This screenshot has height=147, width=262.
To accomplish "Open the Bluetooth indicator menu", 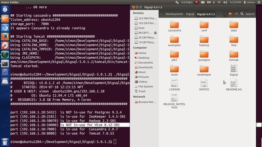I will (214, 2).
